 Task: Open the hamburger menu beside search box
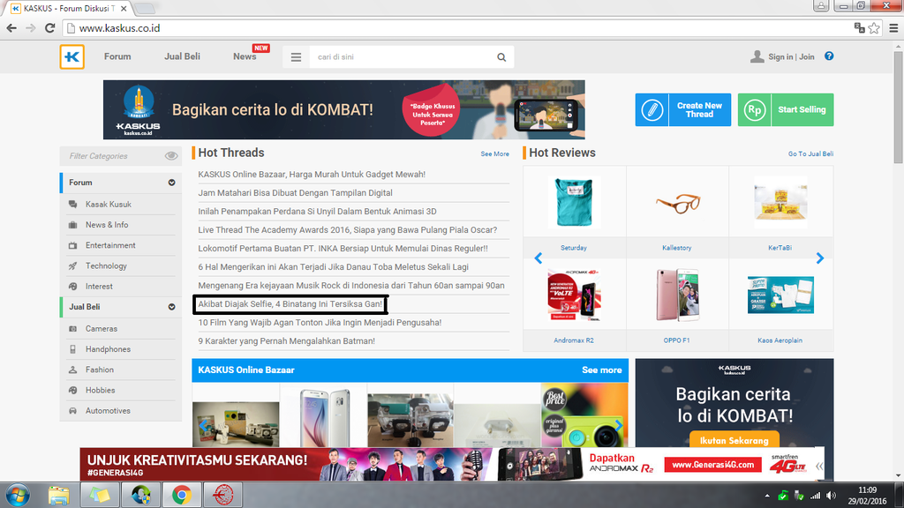coord(296,57)
